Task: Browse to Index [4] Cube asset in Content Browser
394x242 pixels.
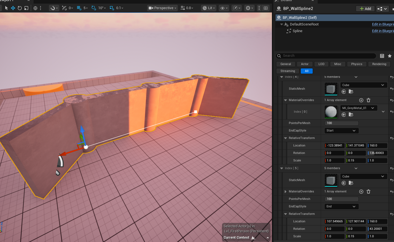Action: tap(351, 92)
